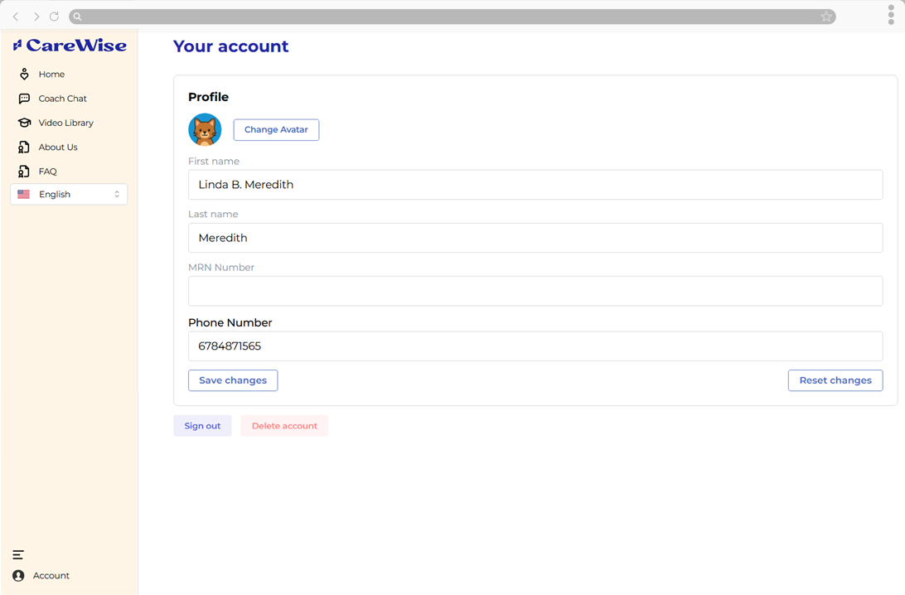Click the Account profile icon
The height and width of the screenshot is (595, 905).
18,575
